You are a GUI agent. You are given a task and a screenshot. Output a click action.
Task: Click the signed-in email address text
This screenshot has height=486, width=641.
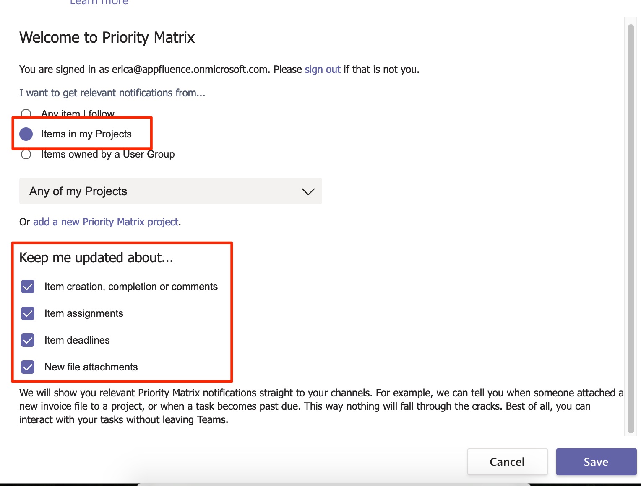[x=190, y=70]
